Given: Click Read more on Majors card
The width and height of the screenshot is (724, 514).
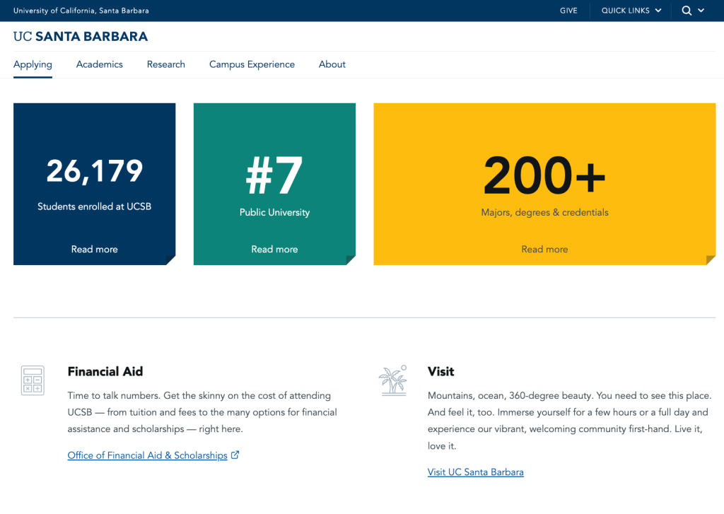Looking at the screenshot, I should click(544, 250).
